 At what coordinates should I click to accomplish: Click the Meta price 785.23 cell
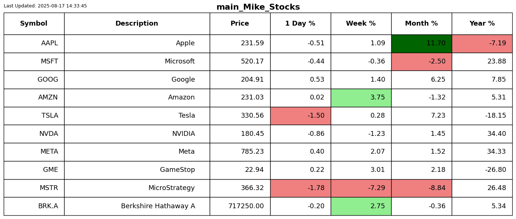pyautogui.click(x=240, y=152)
